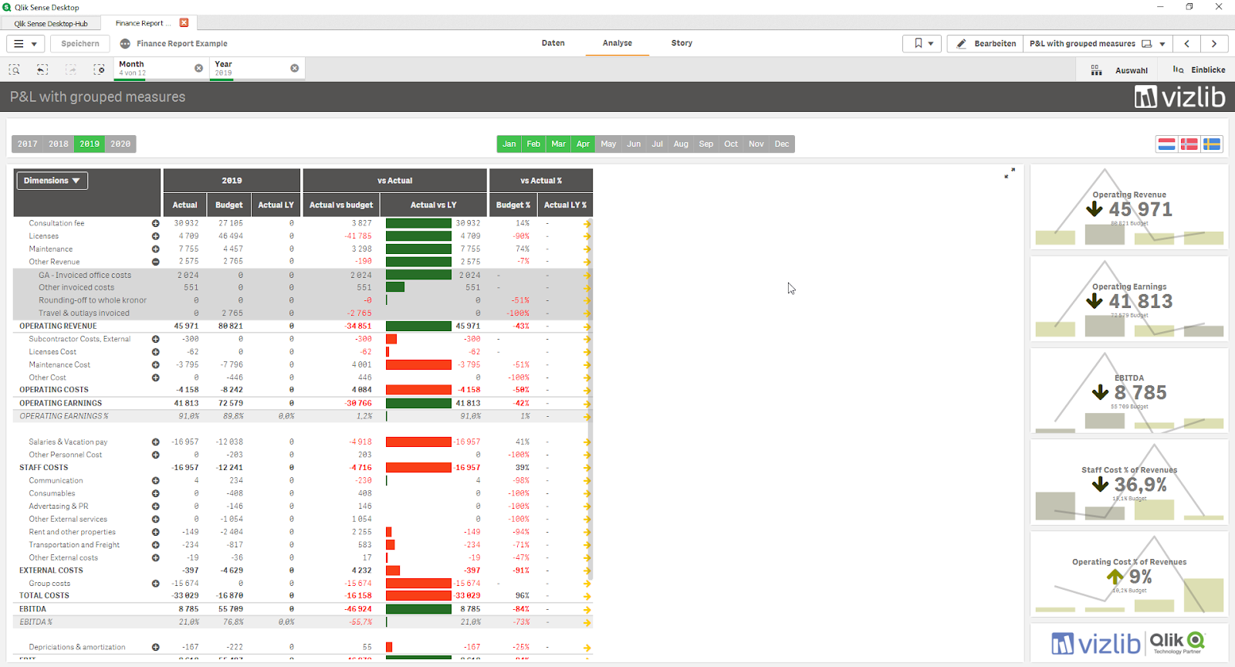The image size is (1235, 667).
Task: Toggle the Dec month filter
Action: click(x=782, y=144)
